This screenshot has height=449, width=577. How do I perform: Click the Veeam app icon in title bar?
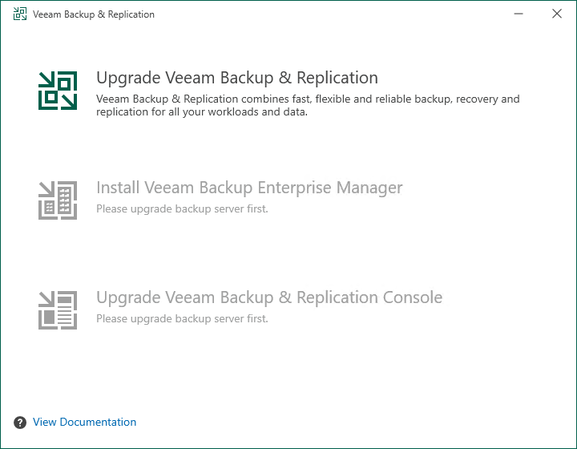pos(20,14)
